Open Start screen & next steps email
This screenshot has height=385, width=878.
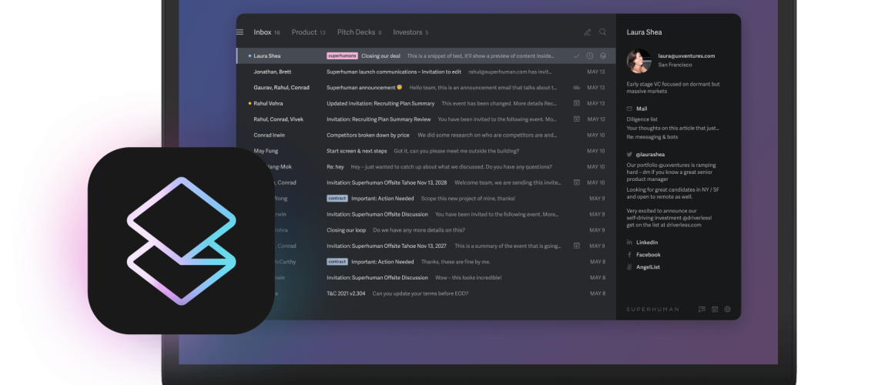[426, 151]
